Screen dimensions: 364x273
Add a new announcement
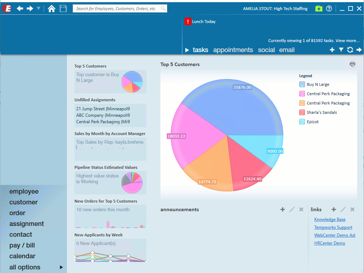click(x=282, y=209)
